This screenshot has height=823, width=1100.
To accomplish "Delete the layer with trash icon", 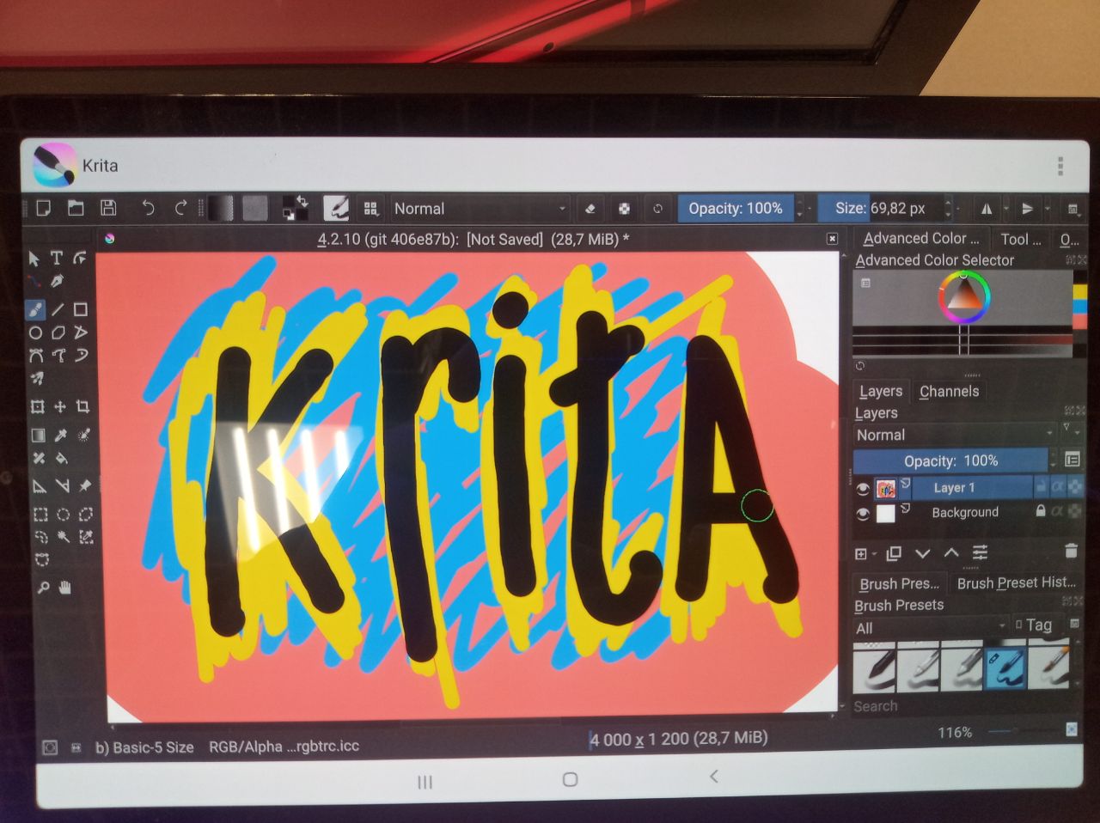I will pyautogui.click(x=1071, y=551).
